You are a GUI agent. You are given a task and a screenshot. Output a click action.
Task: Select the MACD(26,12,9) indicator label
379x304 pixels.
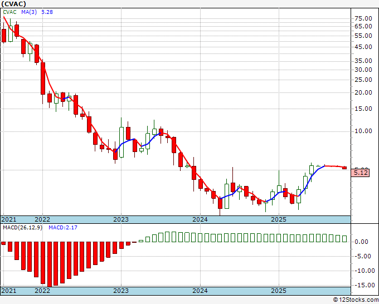pos(22,228)
